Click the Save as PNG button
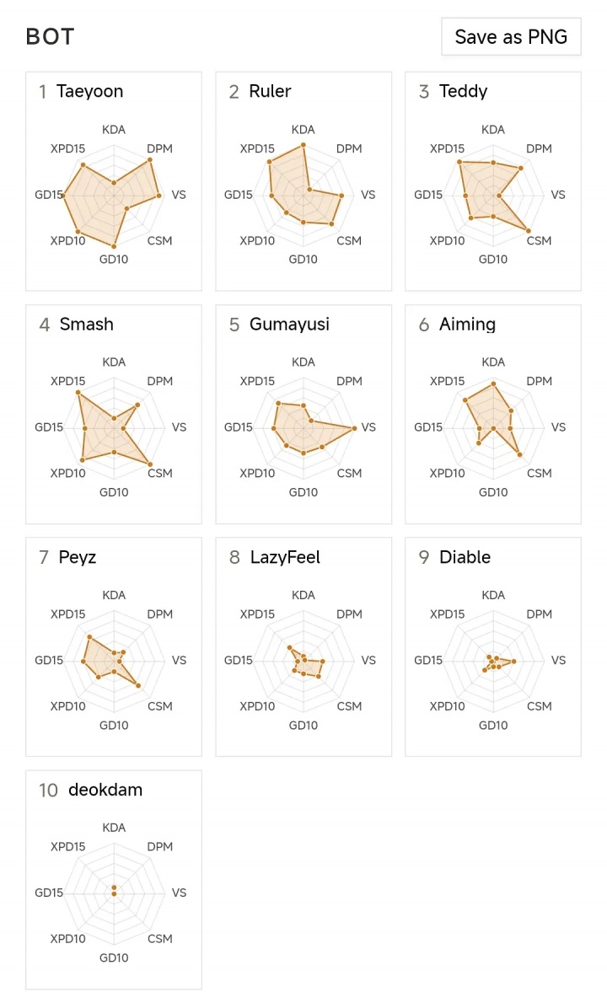 (511, 37)
